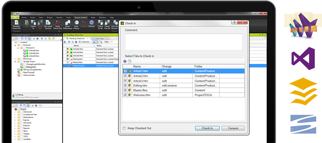The height and width of the screenshot is (143, 322).
Task: Open Show Differences tool
Action: pyautogui.click(x=68, y=25)
